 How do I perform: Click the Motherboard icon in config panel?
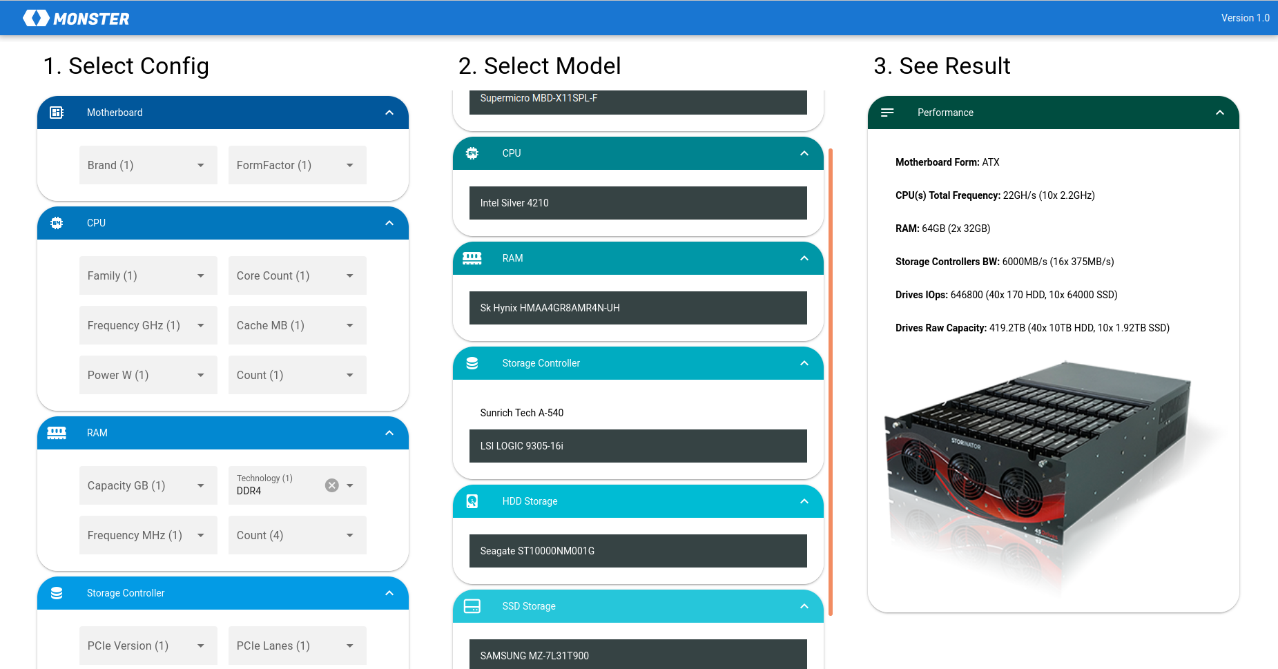pyautogui.click(x=57, y=113)
